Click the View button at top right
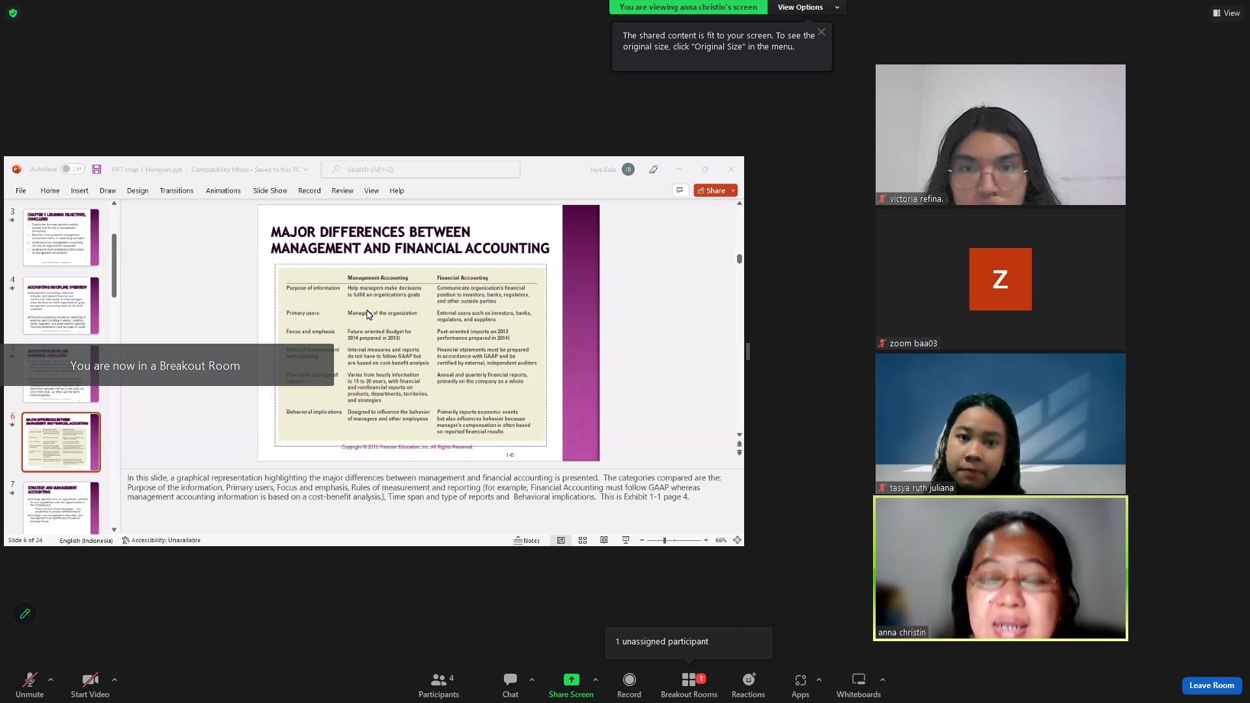Viewport: 1250px width, 703px height. click(x=1226, y=13)
